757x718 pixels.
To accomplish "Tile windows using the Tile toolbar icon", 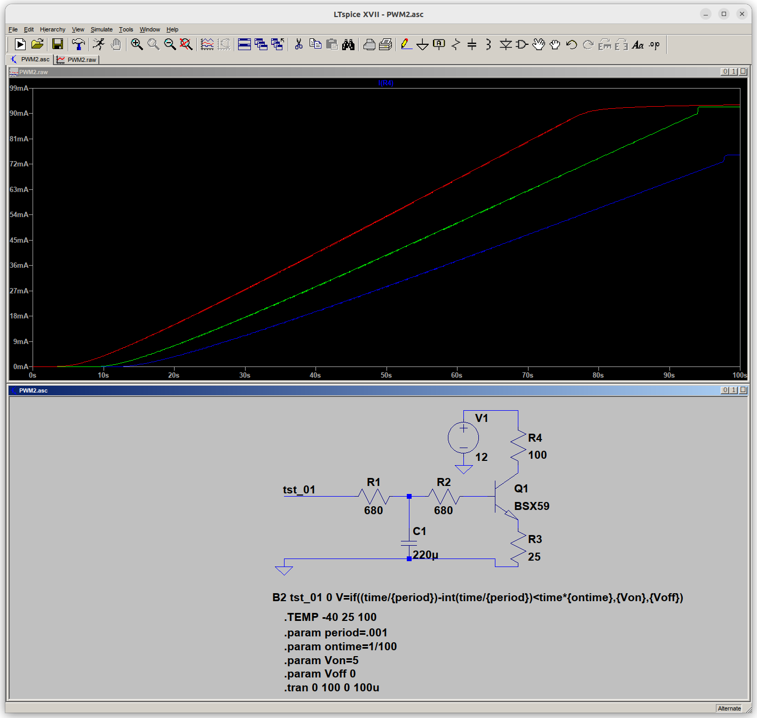I will pos(245,45).
